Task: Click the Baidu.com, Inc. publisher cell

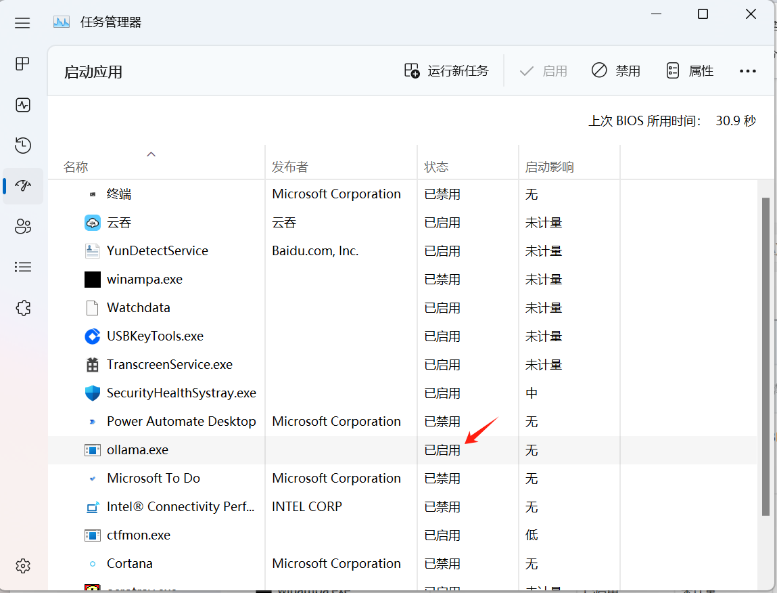Action: (315, 251)
